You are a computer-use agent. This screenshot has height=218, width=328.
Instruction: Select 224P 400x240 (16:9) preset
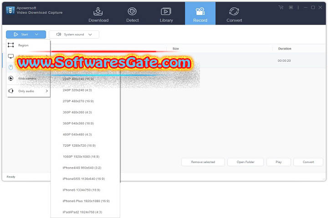78,79
